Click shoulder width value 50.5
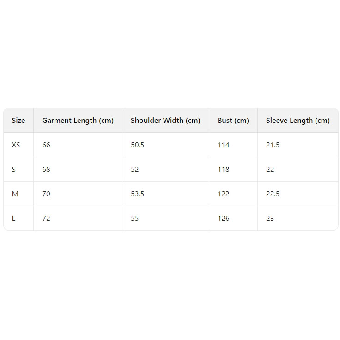This screenshot has width=340, height=340. click(x=138, y=145)
